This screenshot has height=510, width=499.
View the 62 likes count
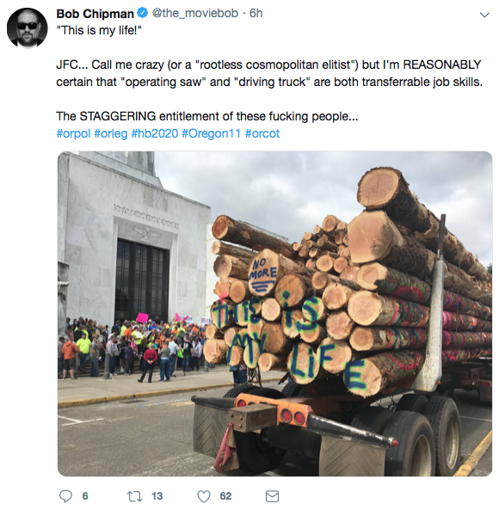225,496
